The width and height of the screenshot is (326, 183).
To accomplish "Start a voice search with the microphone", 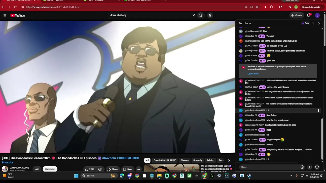I will pos(210,15).
